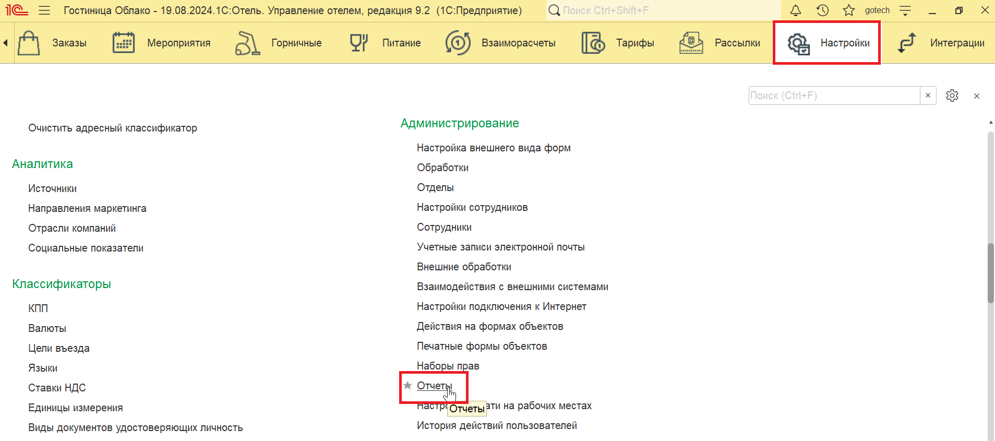
Task: Open Сотрудники
Action: 444,227
